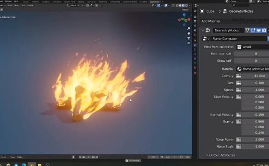This screenshot has height=166, width=269.
Task: Toggle the Density attribute input button
Action: tap(238, 76)
